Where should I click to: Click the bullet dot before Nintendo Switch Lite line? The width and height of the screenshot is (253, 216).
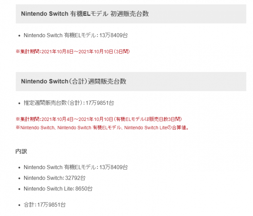(x=19, y=189)
